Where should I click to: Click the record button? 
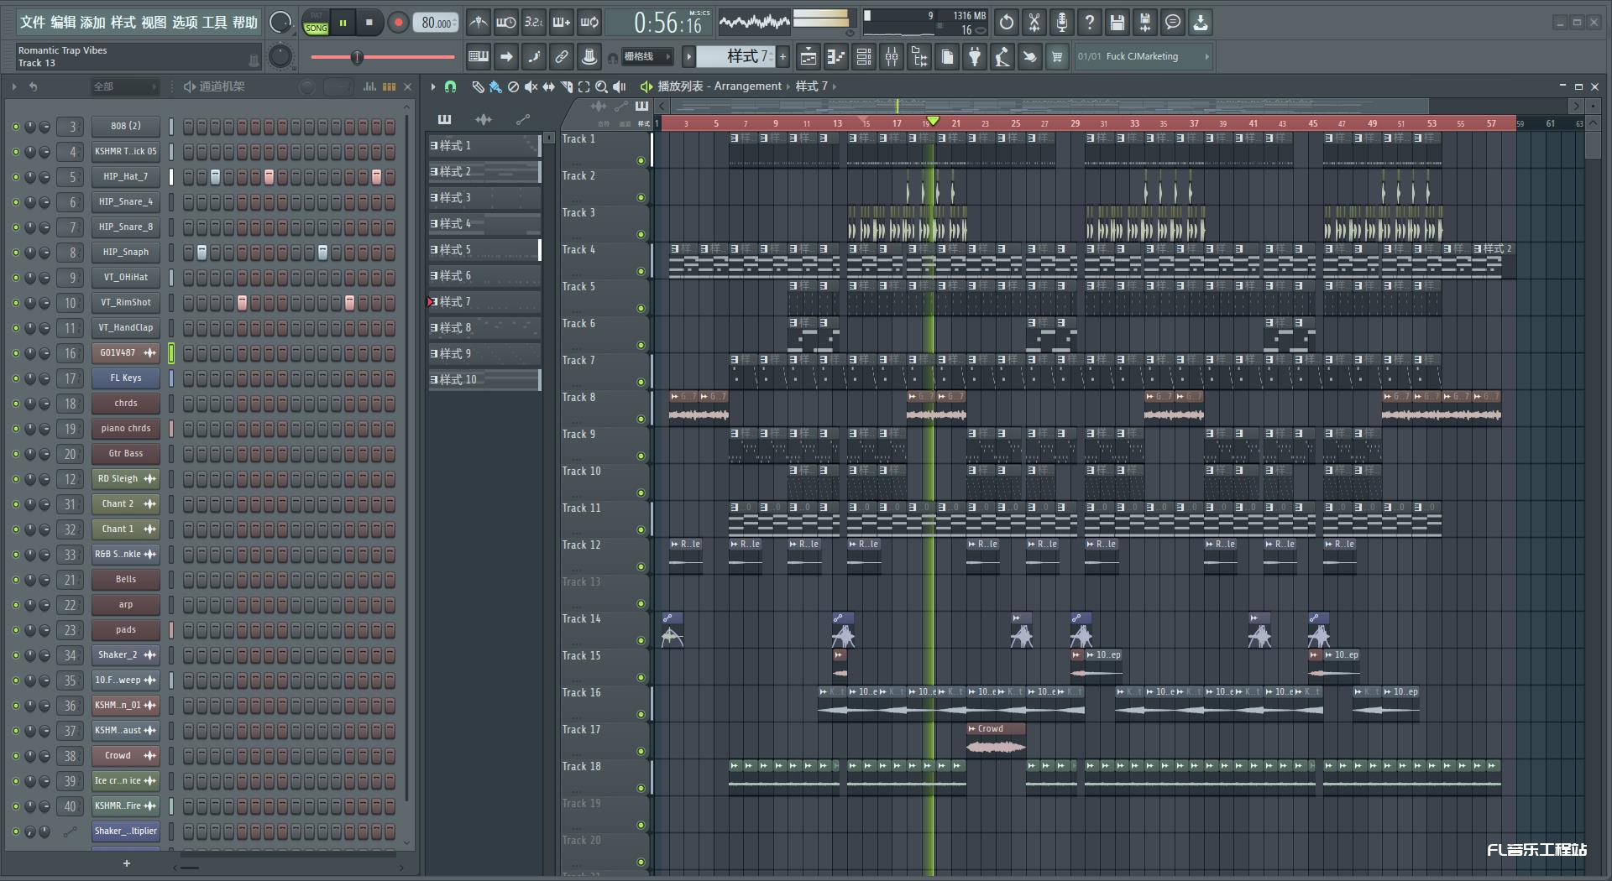(399, 23)
